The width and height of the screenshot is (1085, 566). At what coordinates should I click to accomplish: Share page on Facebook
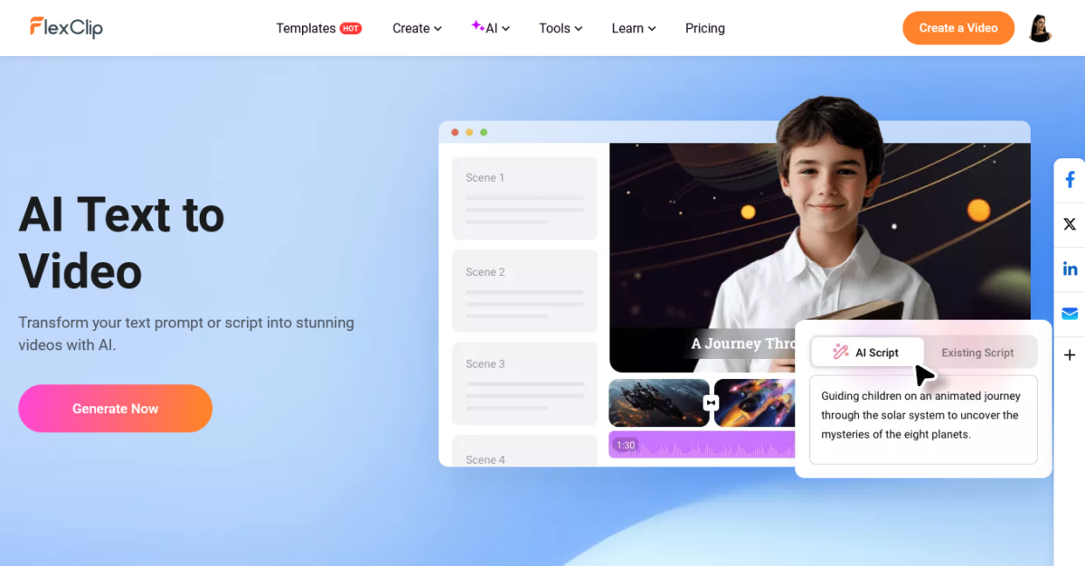coord(1070,180)
